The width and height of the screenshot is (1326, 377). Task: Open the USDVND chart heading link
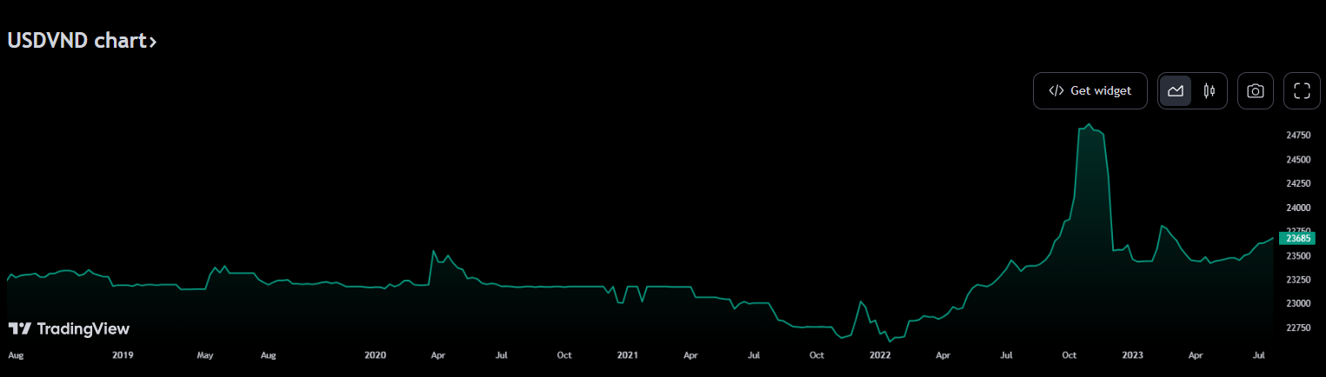(76, 41)
